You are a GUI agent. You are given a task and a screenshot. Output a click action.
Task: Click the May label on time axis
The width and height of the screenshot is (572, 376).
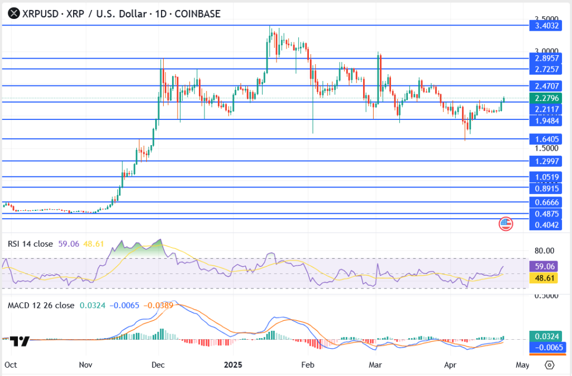[522, 365]
